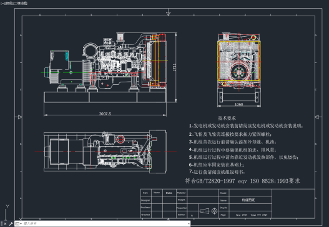
Task: Select the 3007.5 length dimension text
Action: click(105, 113)
